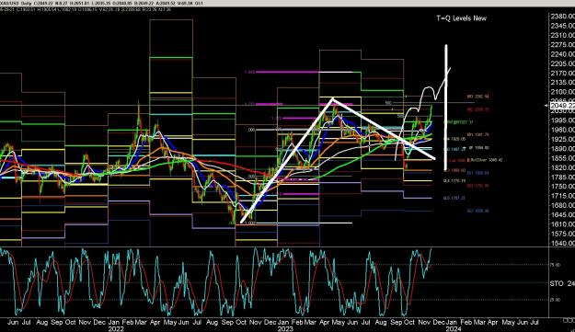Click the 1925.00 price axis label
The height and width of the screenshot is (332, 575).
point(562,139)
